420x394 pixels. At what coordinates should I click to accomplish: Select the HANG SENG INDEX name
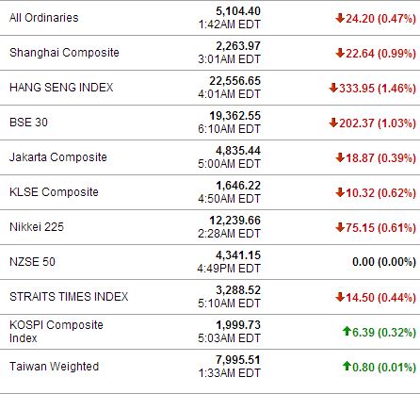pos(61,88)
